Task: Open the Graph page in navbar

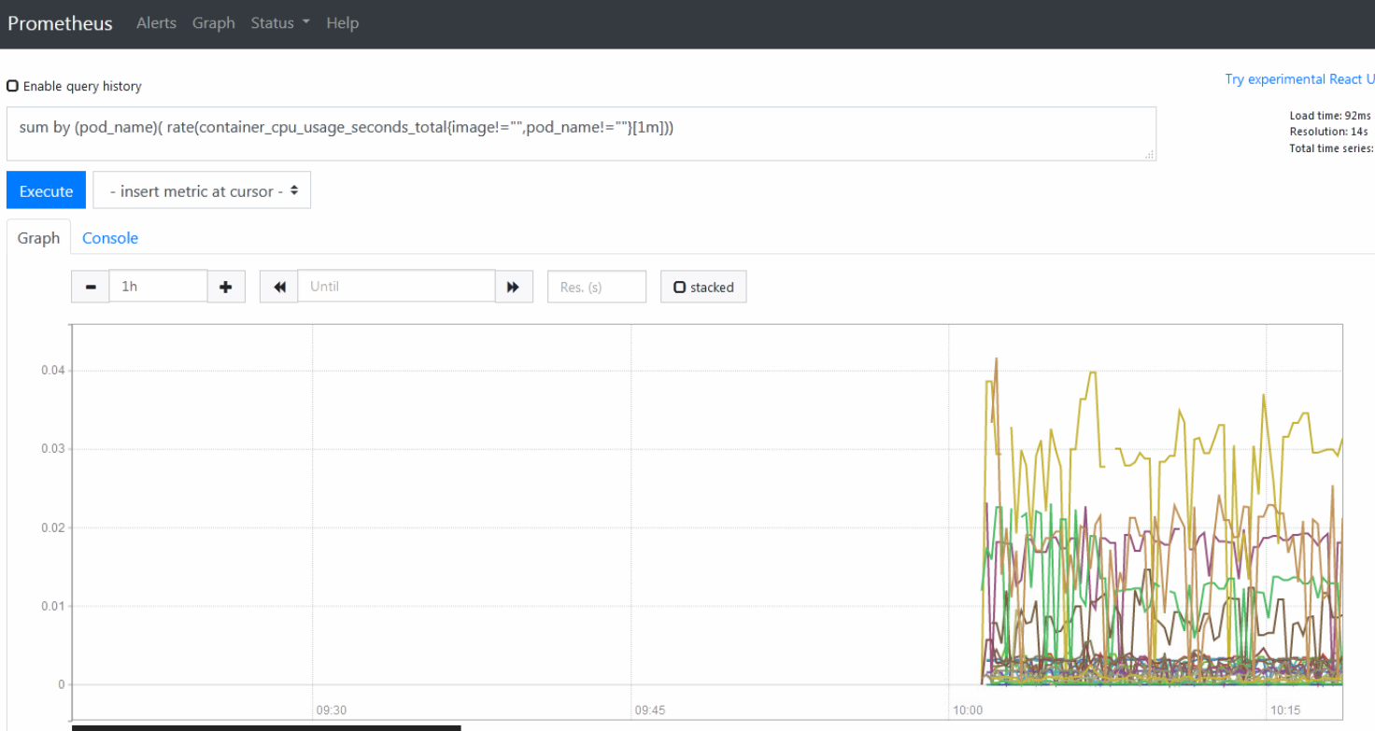Action: tap(214, 23)
